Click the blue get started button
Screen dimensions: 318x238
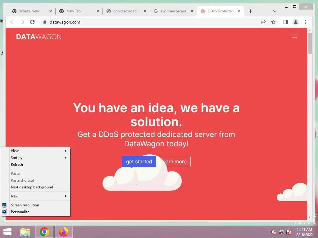pyautogui.click(x=139, y=161)
